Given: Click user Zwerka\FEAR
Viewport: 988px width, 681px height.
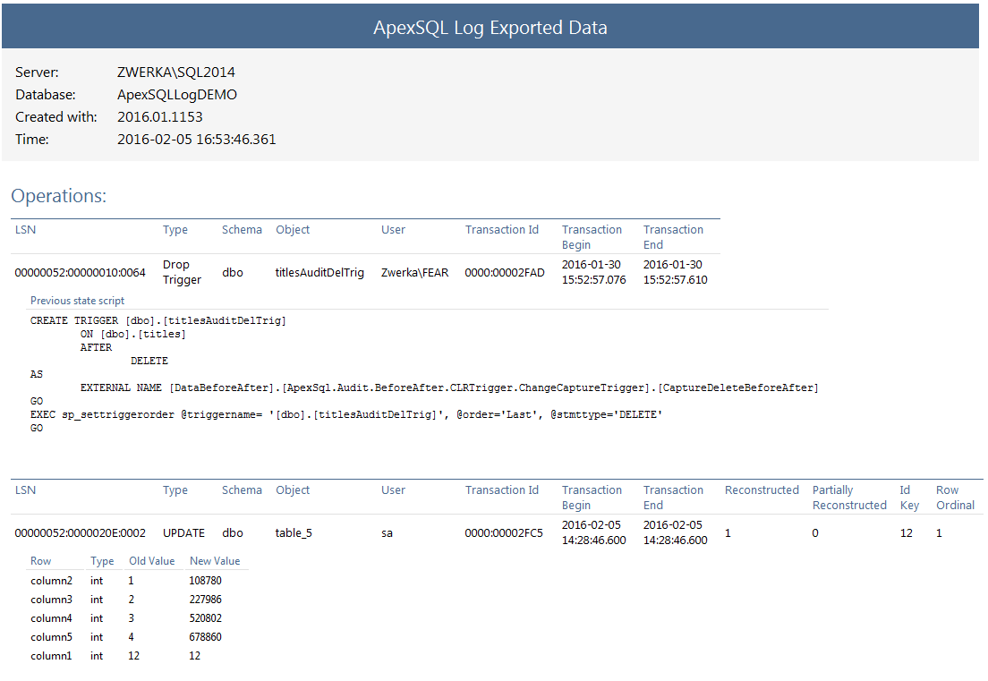Looking at the screenshot, I should point(414,273).
